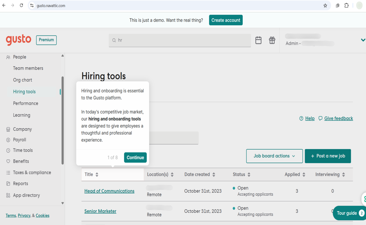This screenshot has height=225, width=366.
Task: Sort the table by Status
Action: click(x=249, y=175)
